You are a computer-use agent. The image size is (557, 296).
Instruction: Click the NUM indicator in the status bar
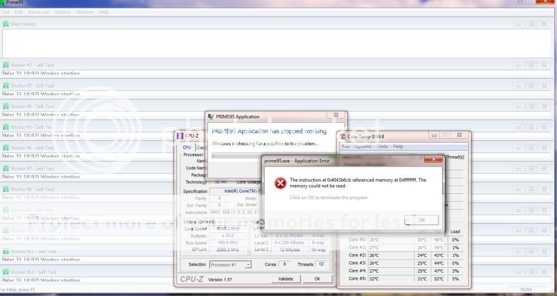[526, 289]
